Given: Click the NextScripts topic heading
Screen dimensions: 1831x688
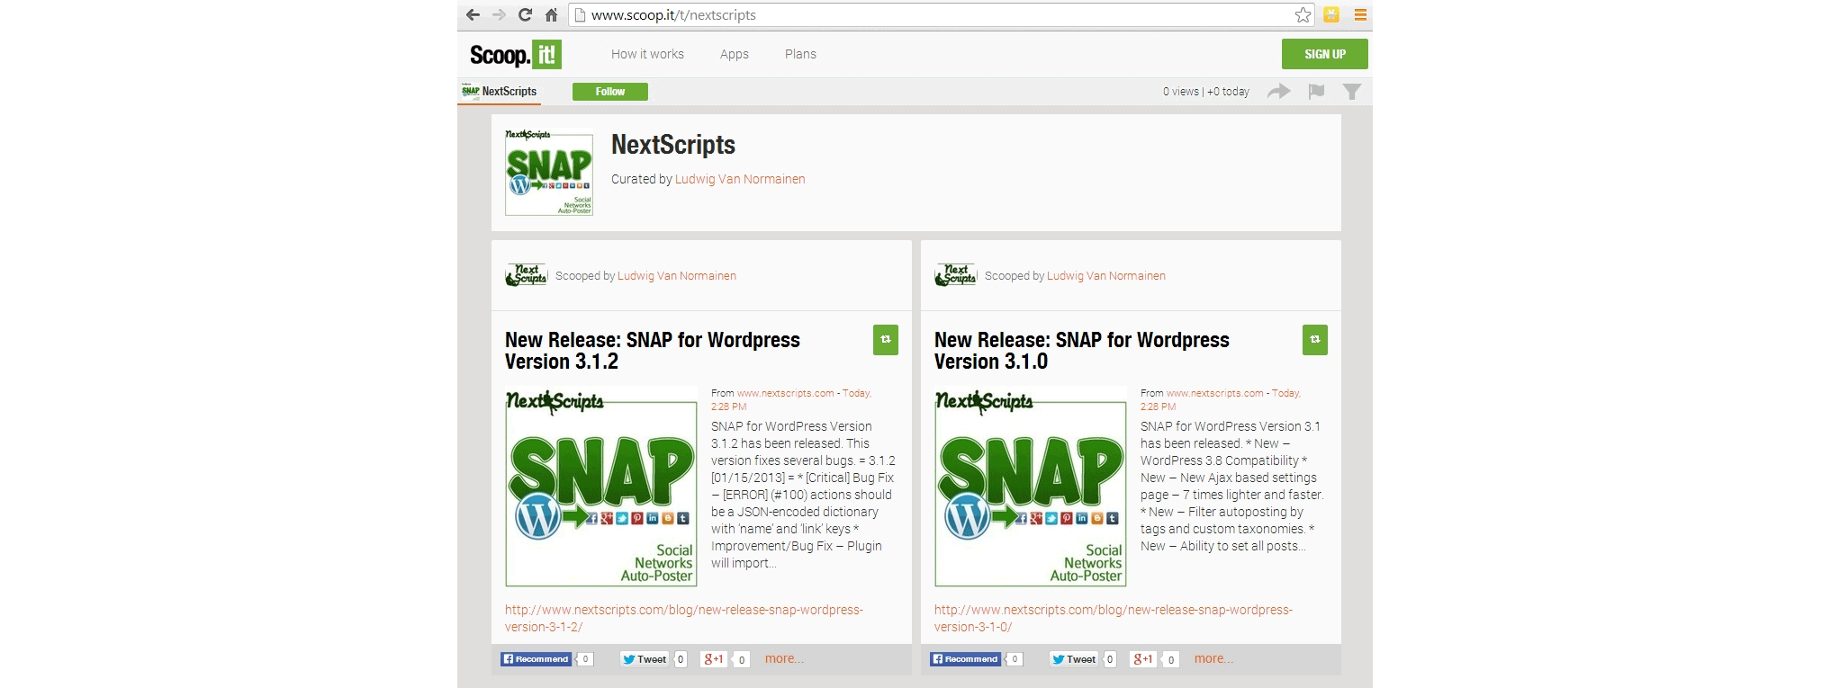Looking at the screenshot, I should click(x=673, y=145).
